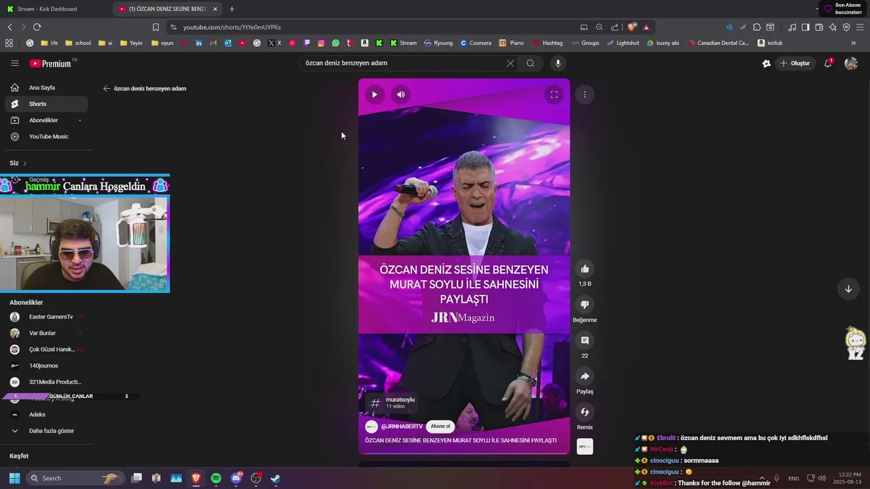The width and height of the screenshot is (870, 489).
Task: Go back with the browser back arrow
Action: pyautogui.click(x=10, y=27)
